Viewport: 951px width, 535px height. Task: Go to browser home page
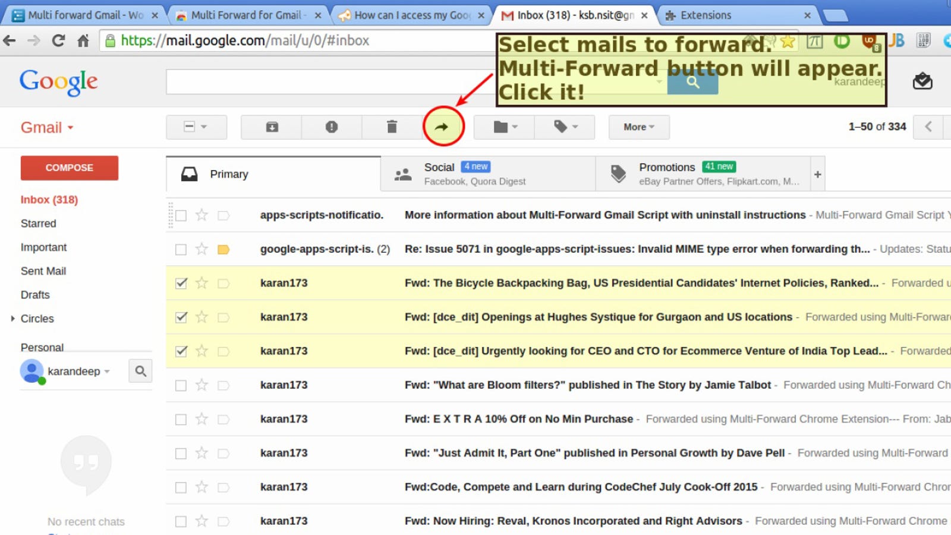83,40
